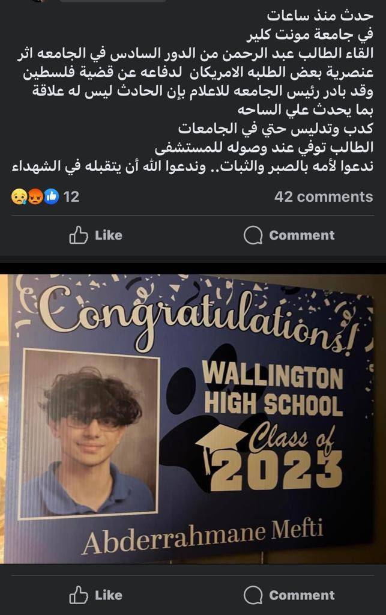Click the blue thumbs-up reaction badge
This screenshot has height=615, width=386.
[x=52, y=196]
